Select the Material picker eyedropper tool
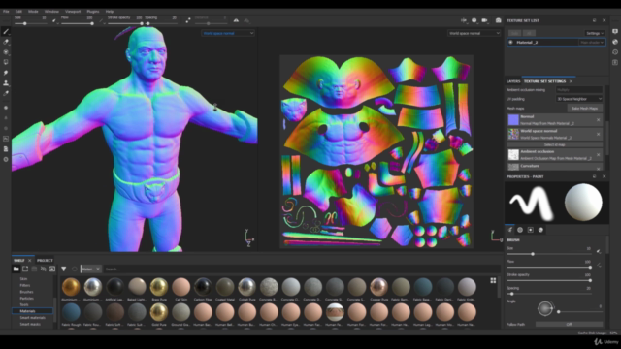 [x=6, y=93]
